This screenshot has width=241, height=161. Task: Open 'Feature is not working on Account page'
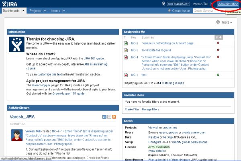tap(167, 43)
